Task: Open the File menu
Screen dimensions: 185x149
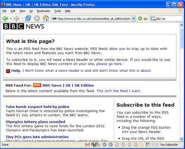Action: point(4,11)
